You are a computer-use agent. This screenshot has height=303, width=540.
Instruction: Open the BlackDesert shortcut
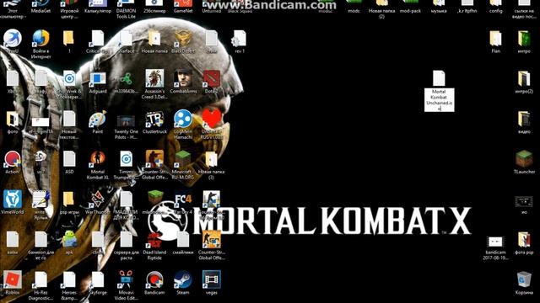coord(183,39)
